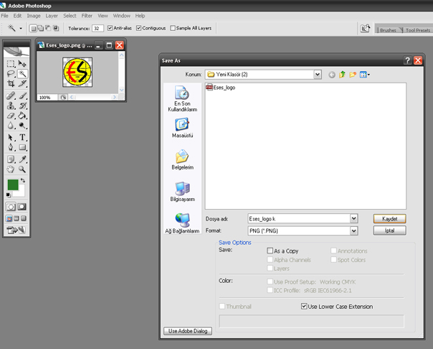This screenshot has height=349, width=433.
Task: Open the Edit menu
Action: tap(17, 16)
